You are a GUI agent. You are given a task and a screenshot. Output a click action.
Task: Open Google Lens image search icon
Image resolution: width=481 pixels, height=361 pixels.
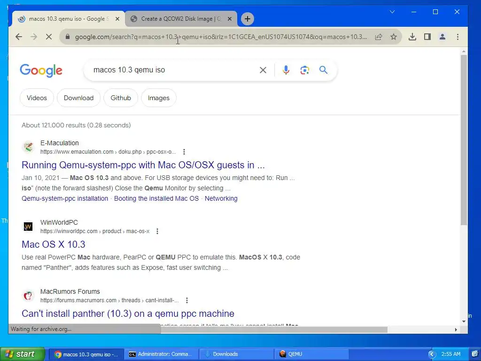coord(304,70)
